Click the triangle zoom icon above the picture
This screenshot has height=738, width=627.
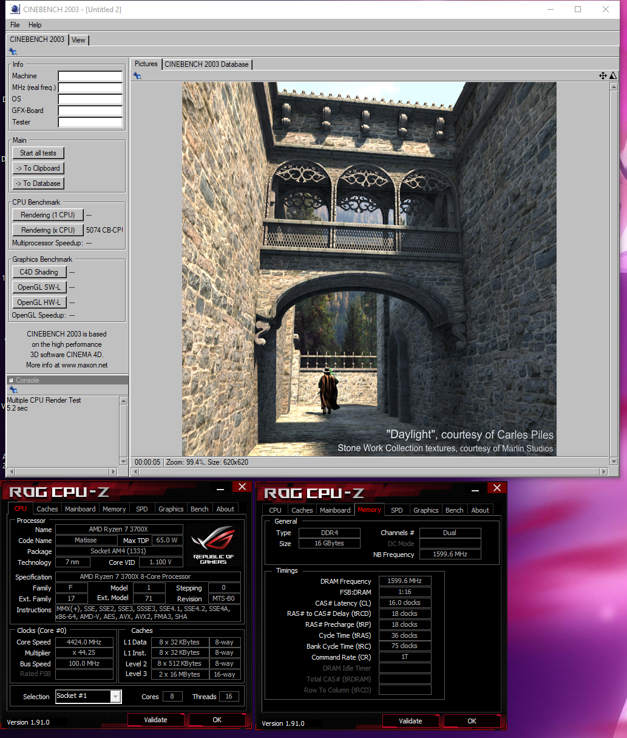pos(613,76)
